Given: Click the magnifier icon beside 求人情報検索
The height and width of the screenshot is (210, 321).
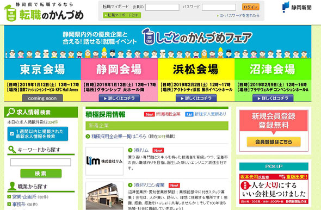Looking at the screenshot, I should (x=10, y=112).
